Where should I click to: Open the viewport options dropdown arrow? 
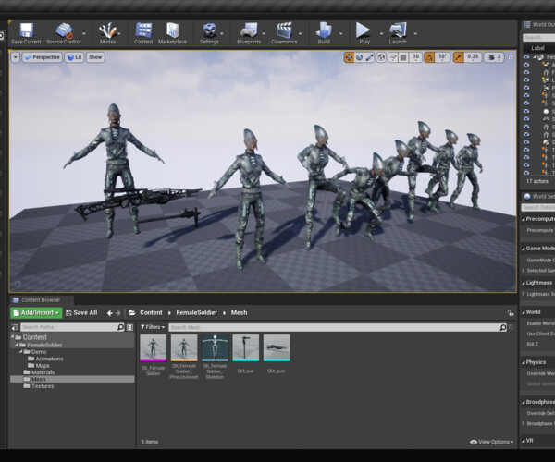tap(15, 57)
